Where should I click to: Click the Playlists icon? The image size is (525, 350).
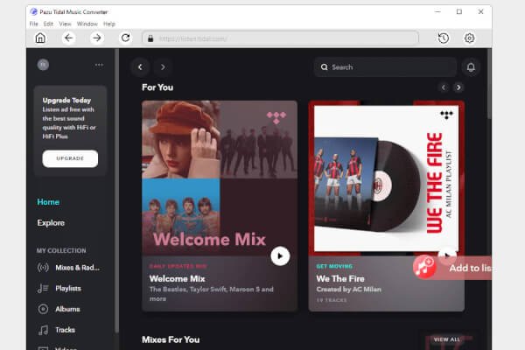coord(43,289)
